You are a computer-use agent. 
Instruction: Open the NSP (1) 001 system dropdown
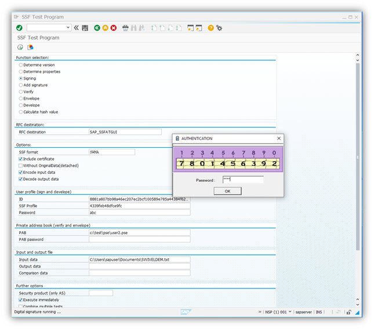[290, 312]
